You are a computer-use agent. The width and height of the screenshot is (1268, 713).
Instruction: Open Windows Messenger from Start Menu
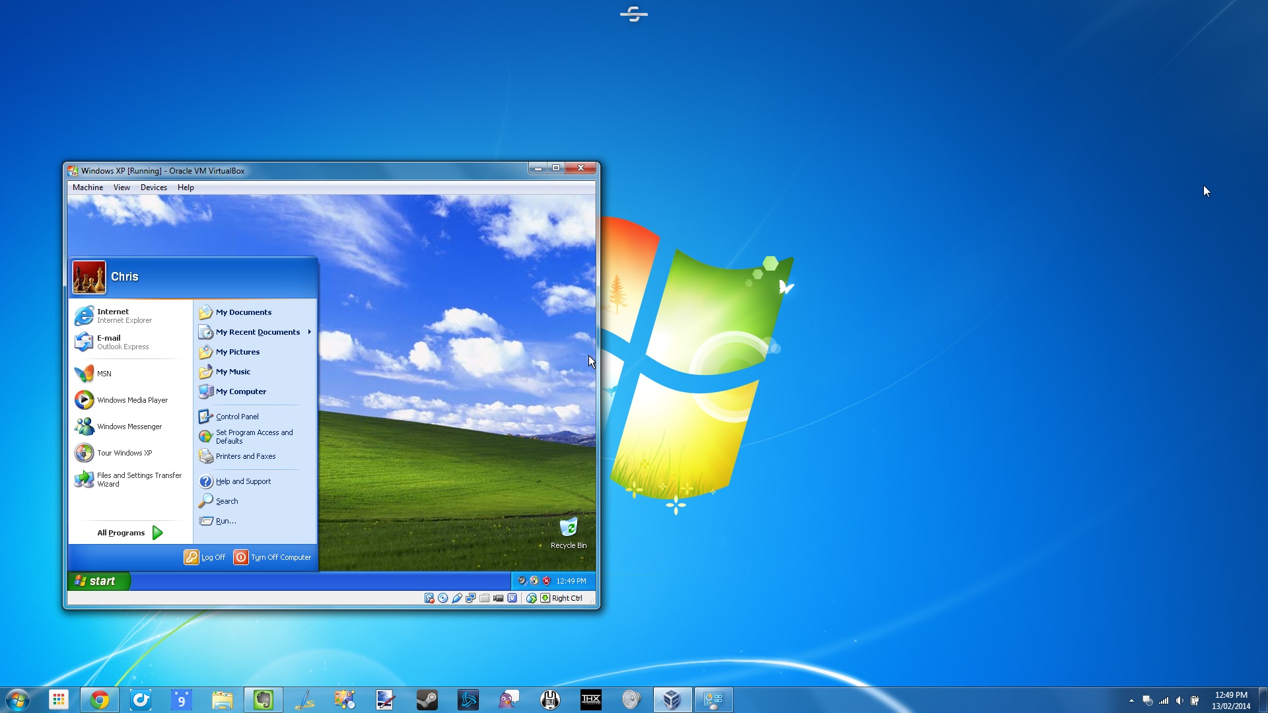[129, 426]
